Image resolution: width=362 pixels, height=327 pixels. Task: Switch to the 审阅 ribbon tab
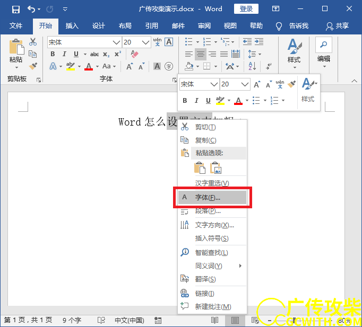[204, 25]
